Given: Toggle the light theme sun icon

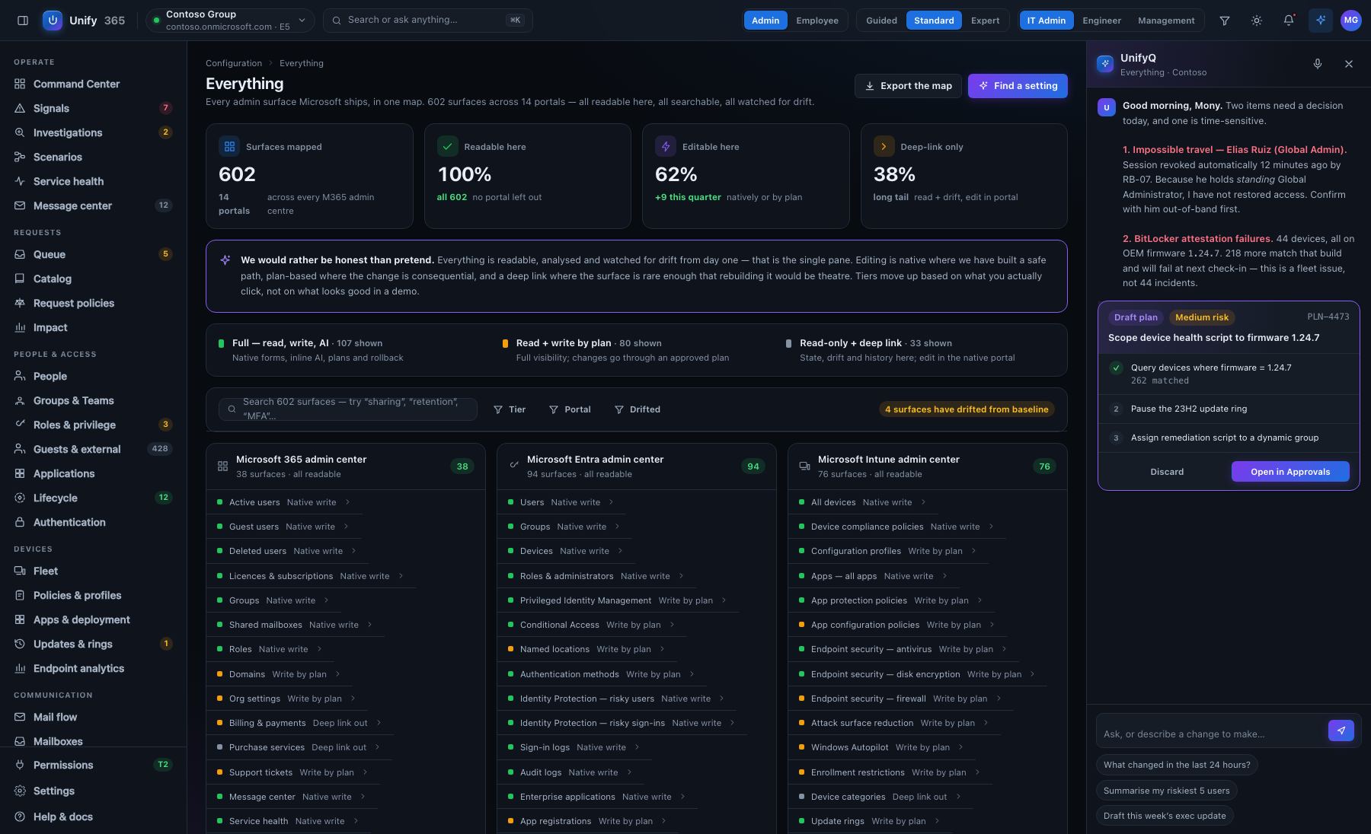Looking at the screenshot, I should [1257, 21].
